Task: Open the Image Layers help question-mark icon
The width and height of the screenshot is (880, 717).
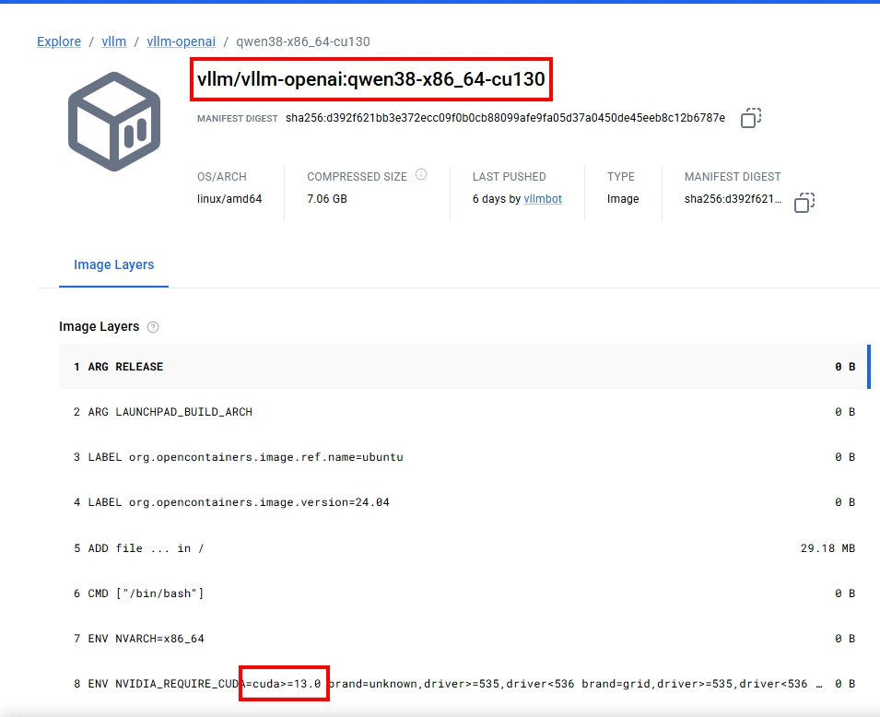Action: 153,327
